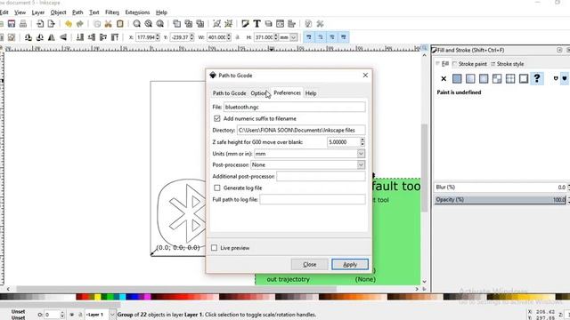Open the Layer 1 selector dropdown
570x320 pixels.
point(112,315)
